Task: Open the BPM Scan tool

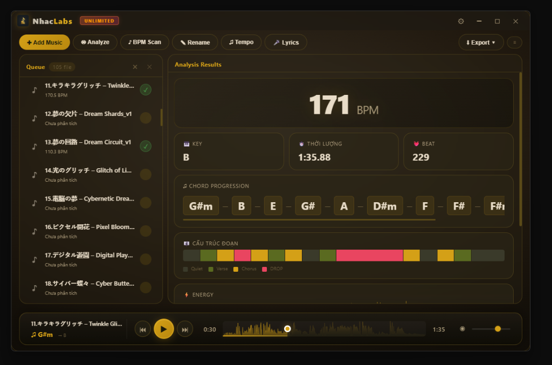Action: pyautogui.click(x=144, y=42)
